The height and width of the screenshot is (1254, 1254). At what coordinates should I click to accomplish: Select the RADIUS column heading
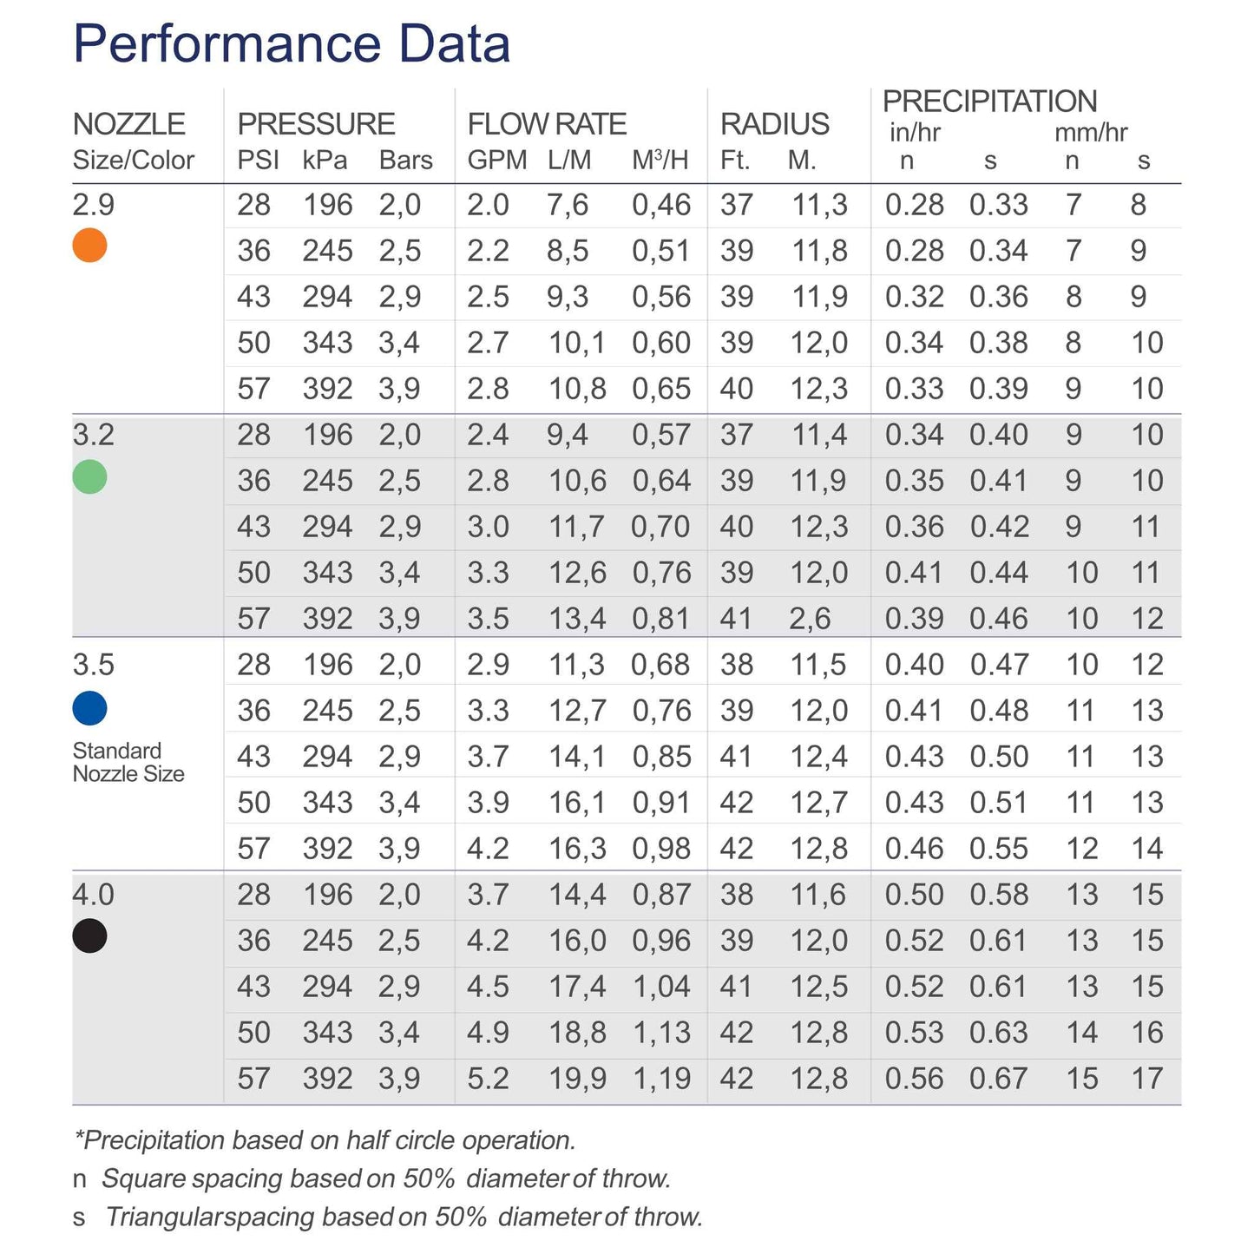(x=775, y=124)
